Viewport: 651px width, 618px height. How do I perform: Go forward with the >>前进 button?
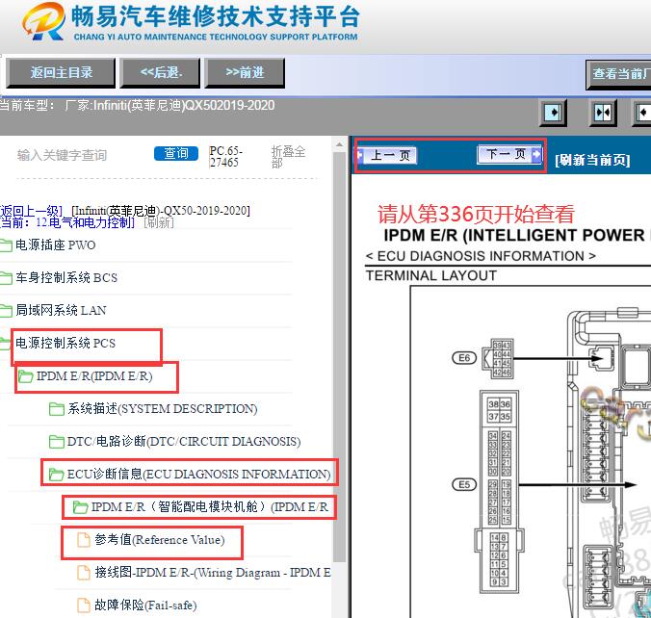pos(245,72)
